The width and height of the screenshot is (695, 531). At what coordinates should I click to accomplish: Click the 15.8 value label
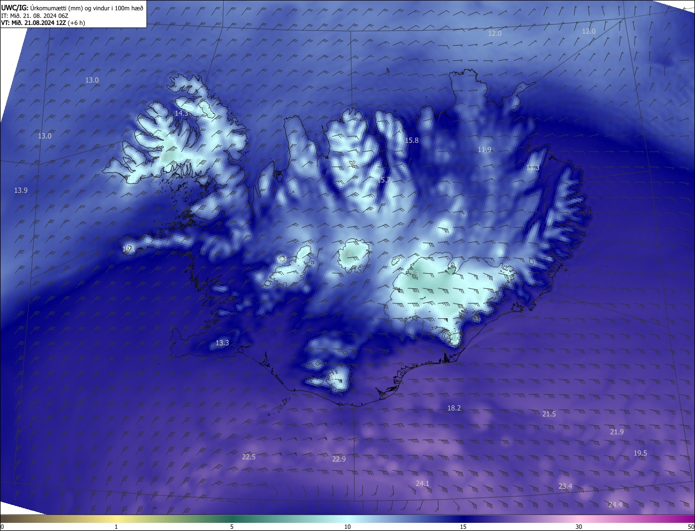[412, 140]
